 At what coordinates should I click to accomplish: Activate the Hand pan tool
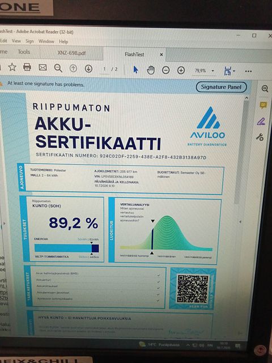pyautogui.click(x=151, y=70)
